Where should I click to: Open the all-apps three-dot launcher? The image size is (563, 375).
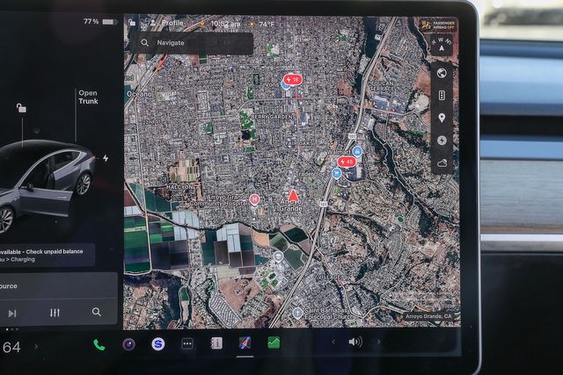[187, 343]
